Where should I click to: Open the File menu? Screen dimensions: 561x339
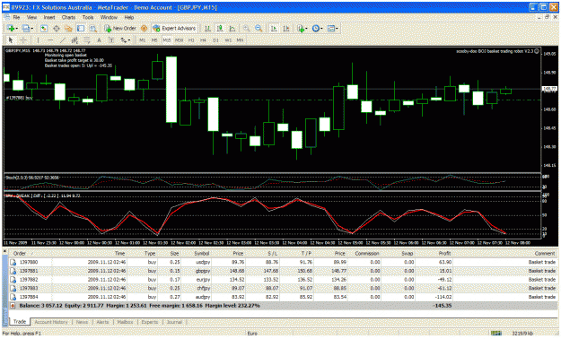click(16, 17)
